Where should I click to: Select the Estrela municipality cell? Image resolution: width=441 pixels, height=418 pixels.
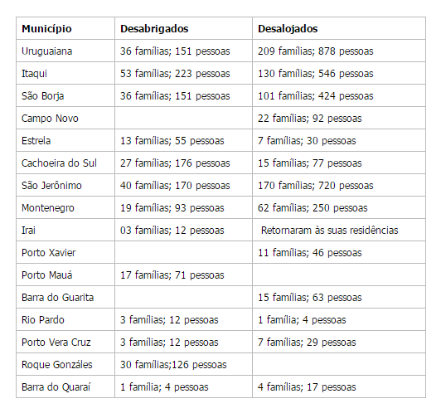pos(65,140)
